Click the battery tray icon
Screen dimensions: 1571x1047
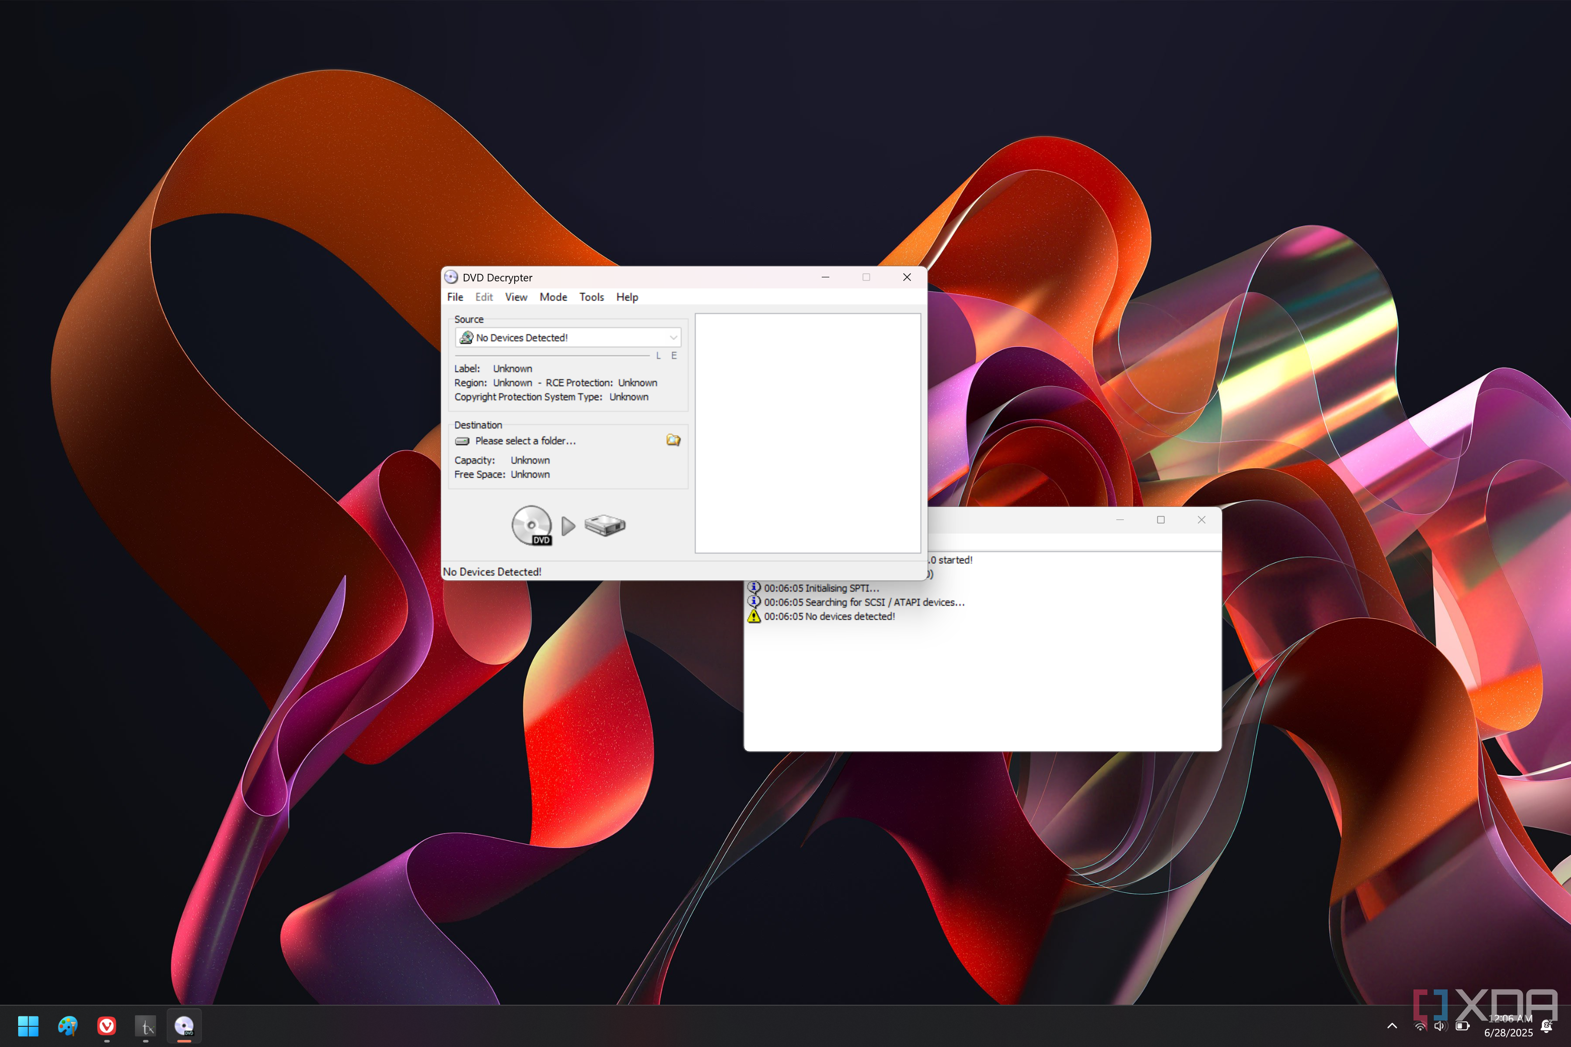pyautogui.click(x=1462, y=1026)
